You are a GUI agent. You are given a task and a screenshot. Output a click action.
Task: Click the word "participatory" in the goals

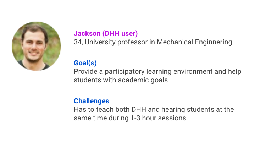[x=124, y=71]
